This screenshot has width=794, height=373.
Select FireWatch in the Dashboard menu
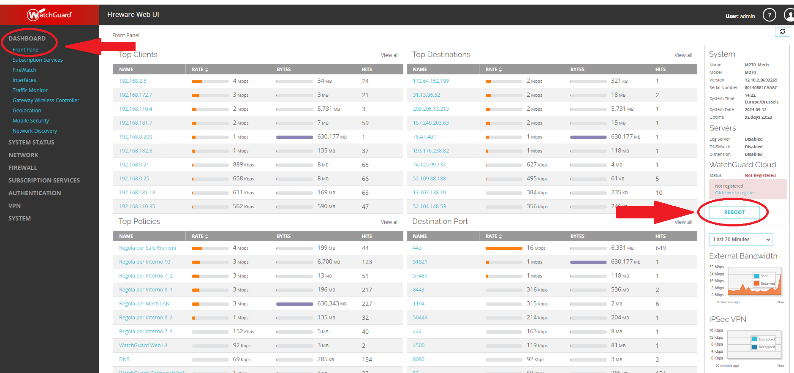[24, 70]
